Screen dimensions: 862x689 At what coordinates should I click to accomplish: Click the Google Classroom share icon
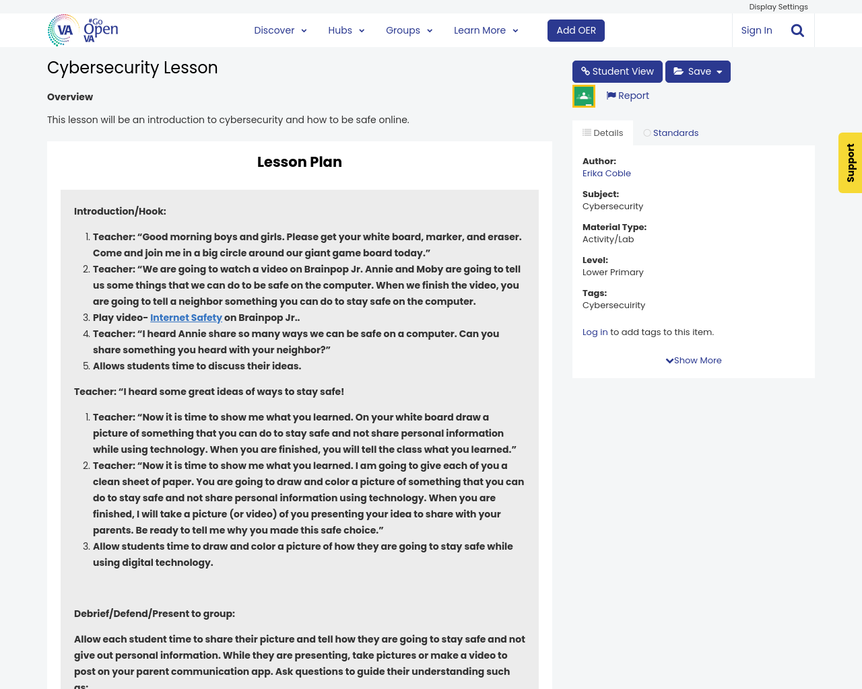pyautogui.click(x=584, y=96)
